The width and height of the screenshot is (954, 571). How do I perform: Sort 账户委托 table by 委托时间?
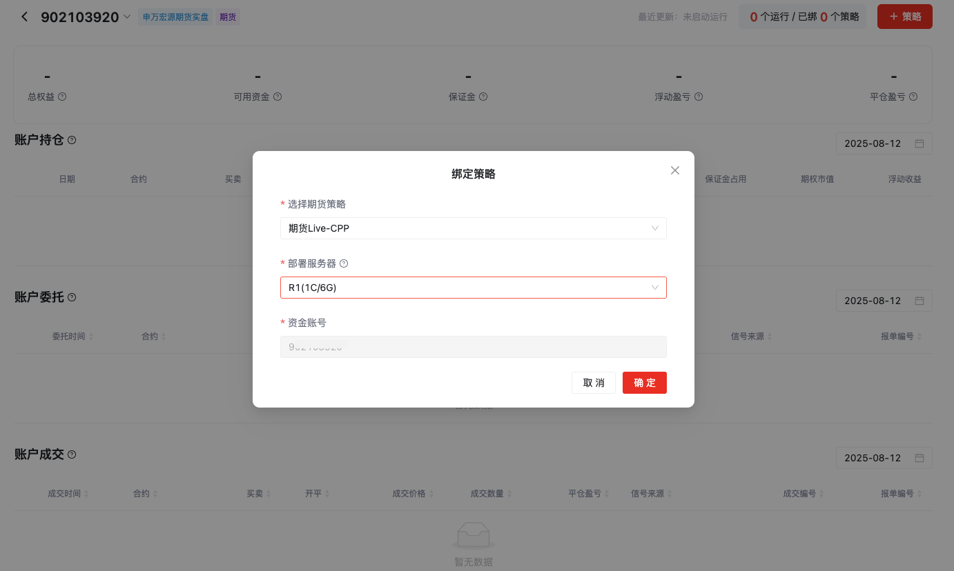(x=72, y=337)
